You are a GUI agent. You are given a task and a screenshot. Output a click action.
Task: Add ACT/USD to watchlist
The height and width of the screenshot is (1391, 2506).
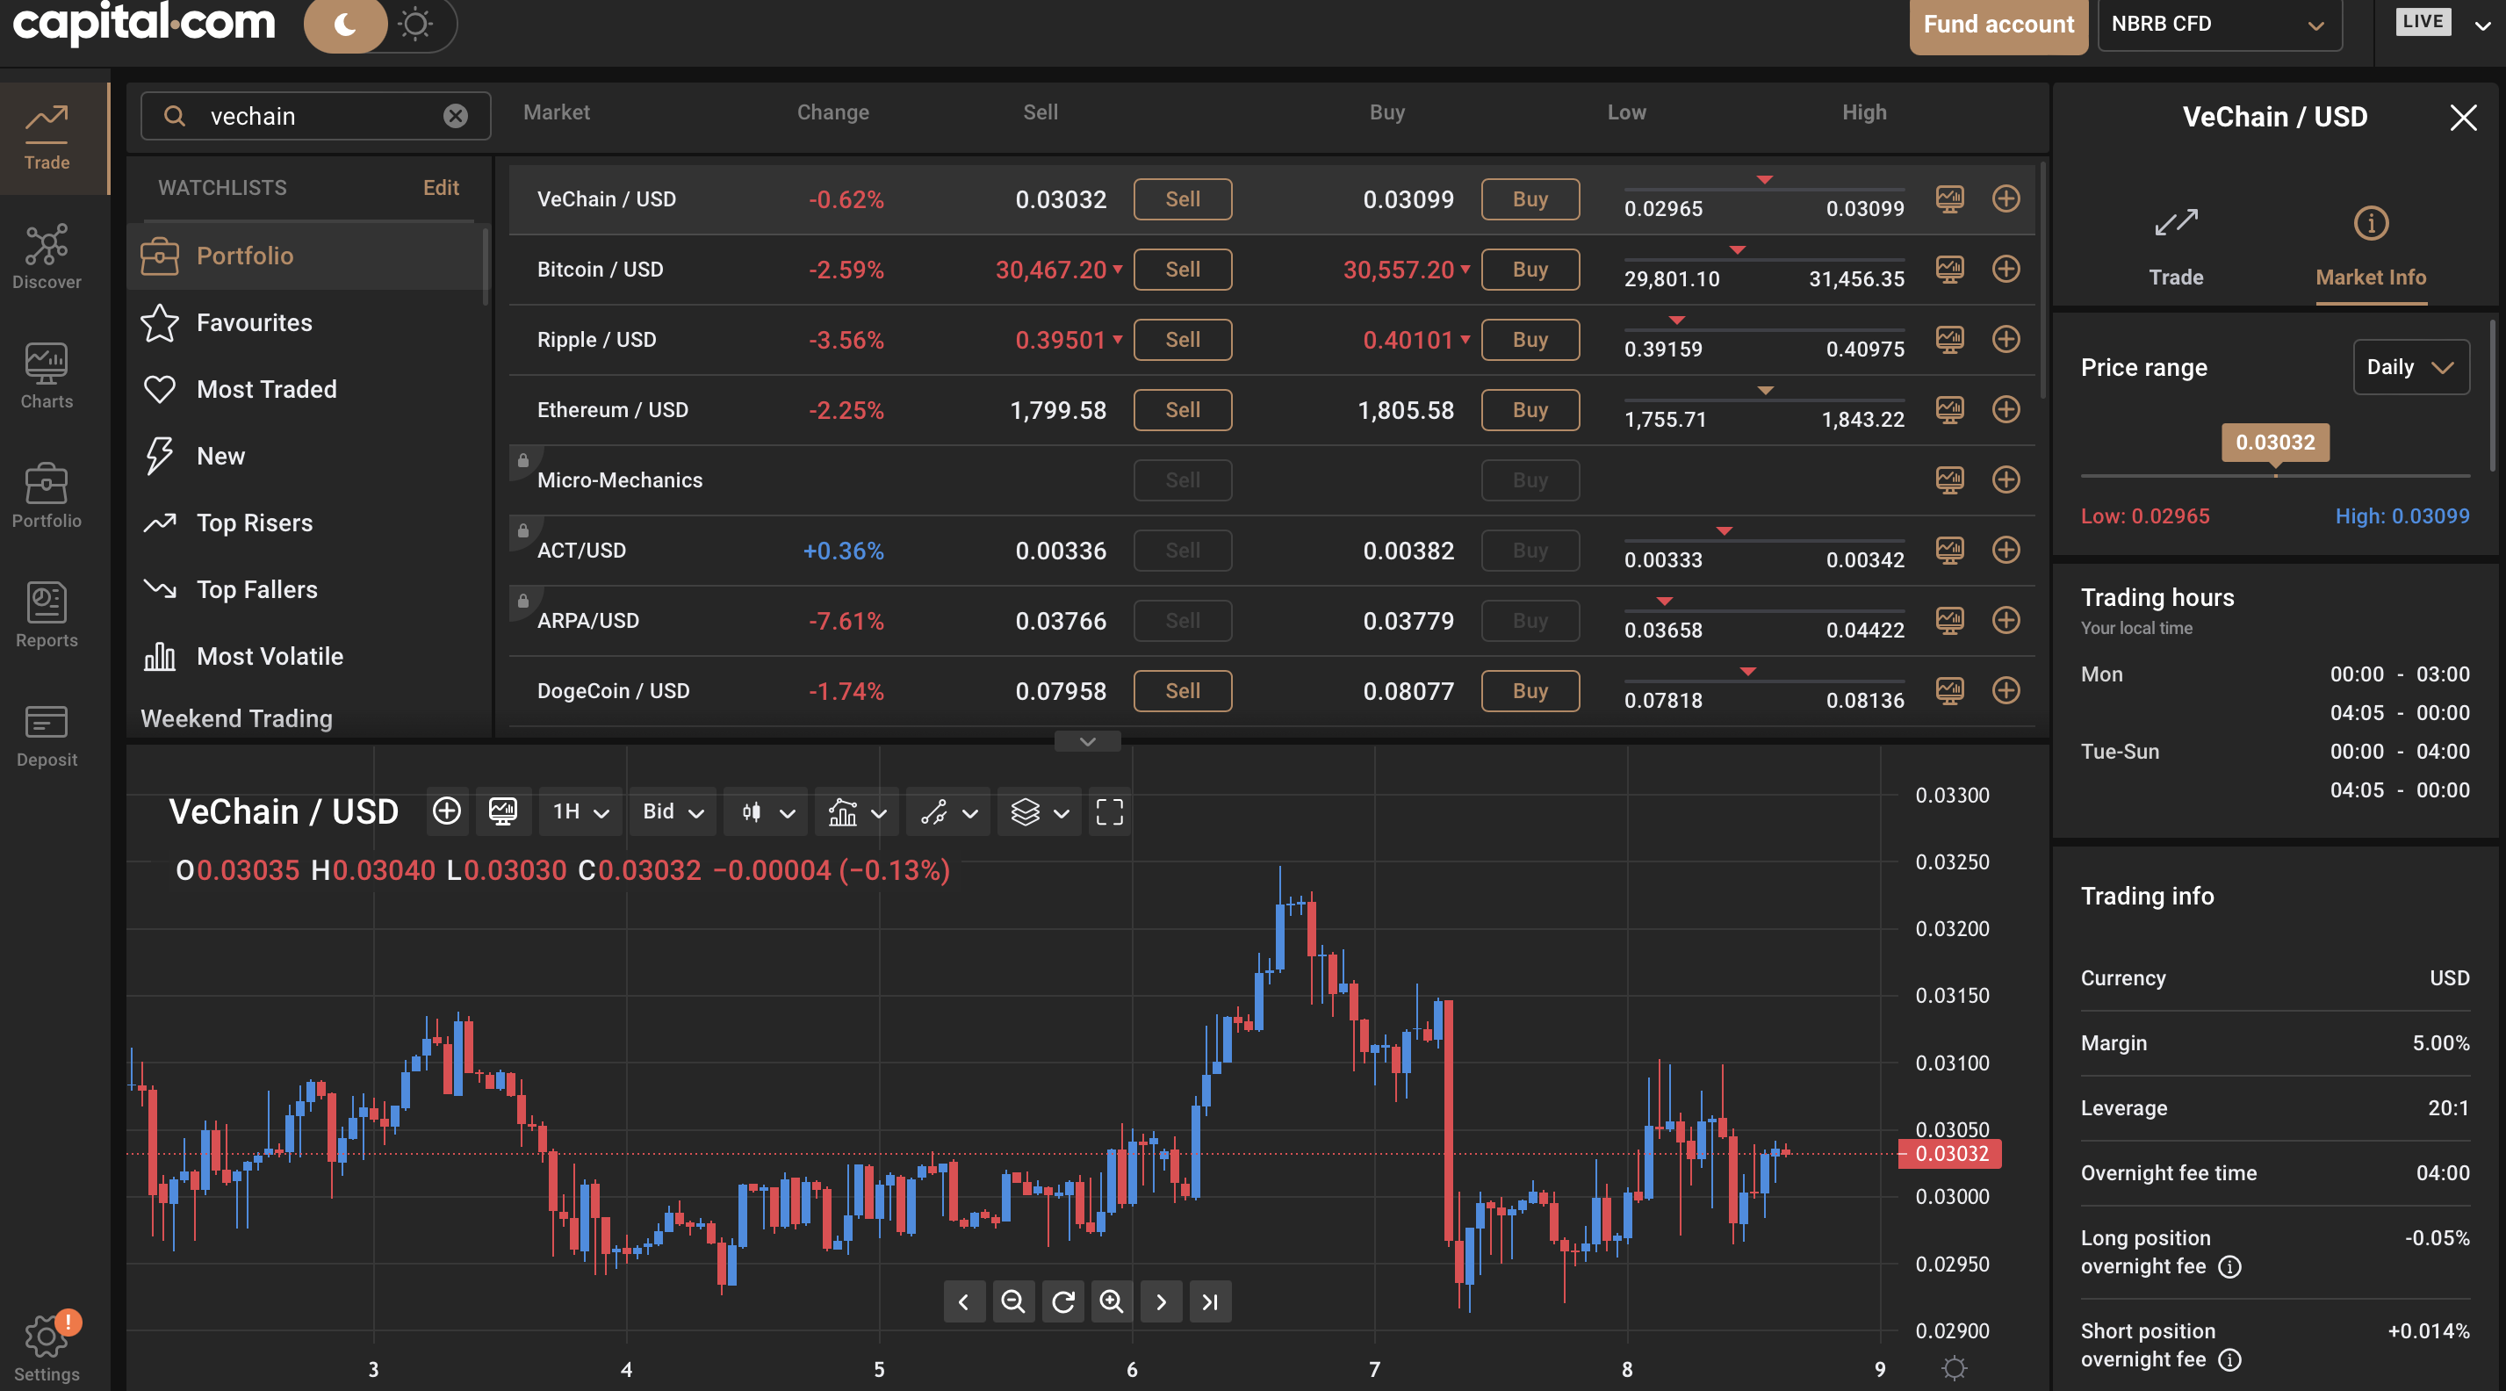coord(2006,550)
